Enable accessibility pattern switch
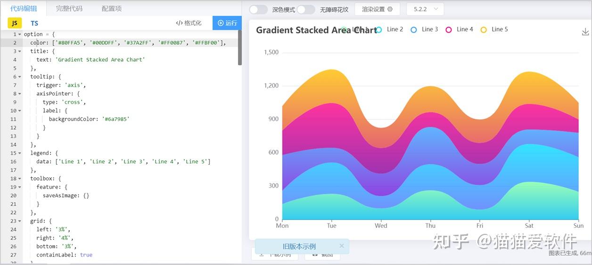Screen dimensions: 592x265 point(305,9)
